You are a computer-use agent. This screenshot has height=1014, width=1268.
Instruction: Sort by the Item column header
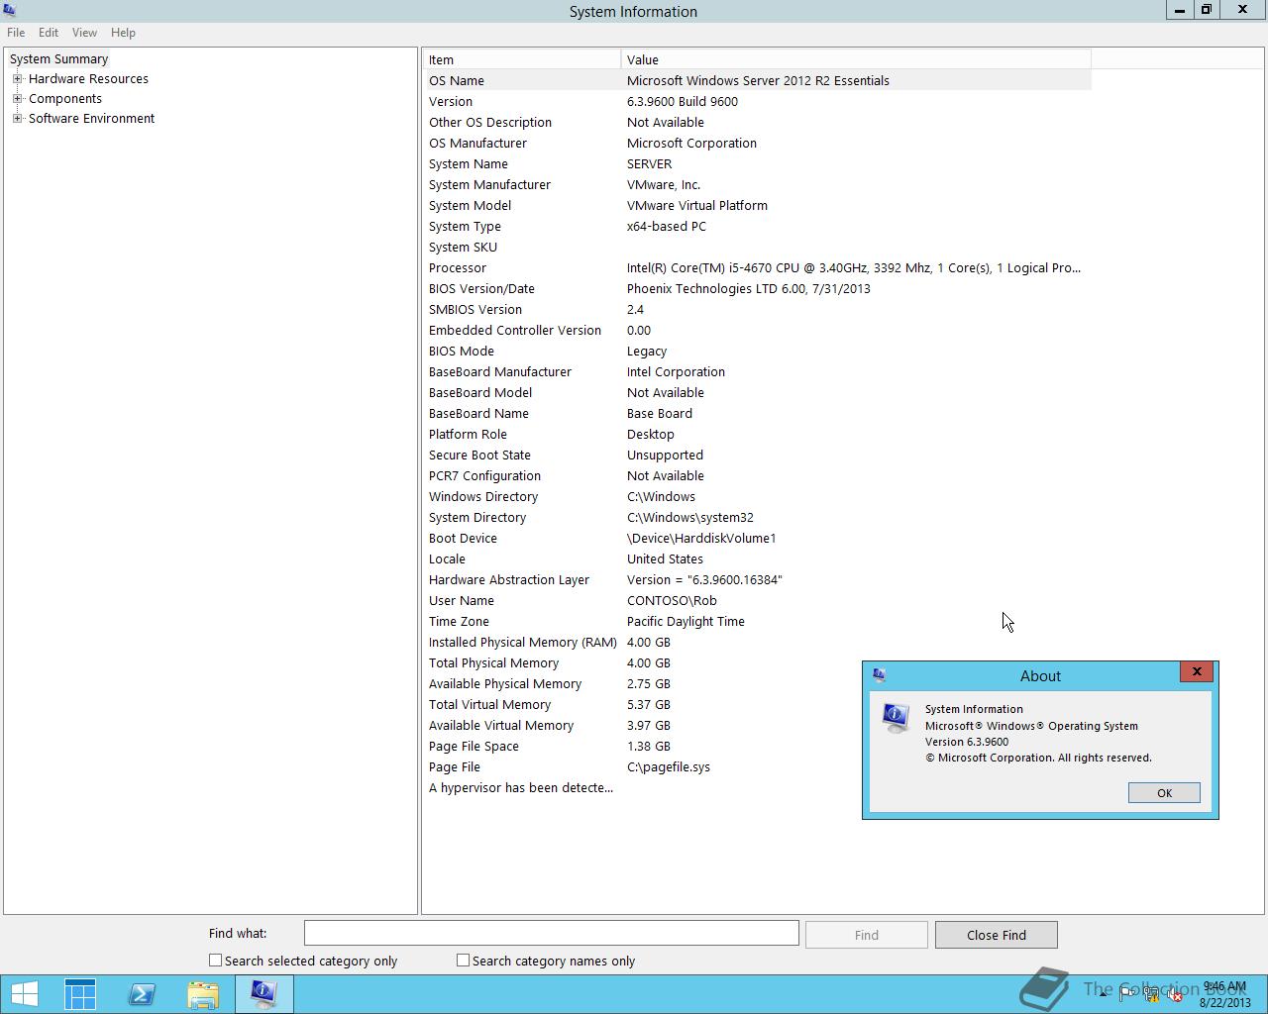click(522, 59)
